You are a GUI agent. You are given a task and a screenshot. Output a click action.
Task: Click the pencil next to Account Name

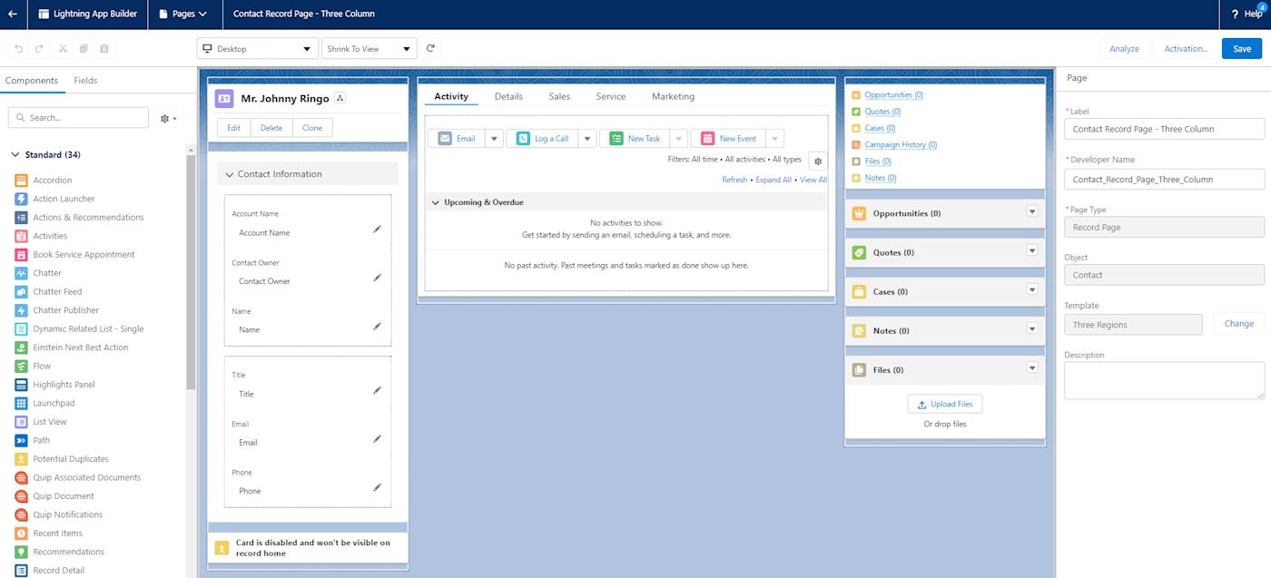click(377, 230)
